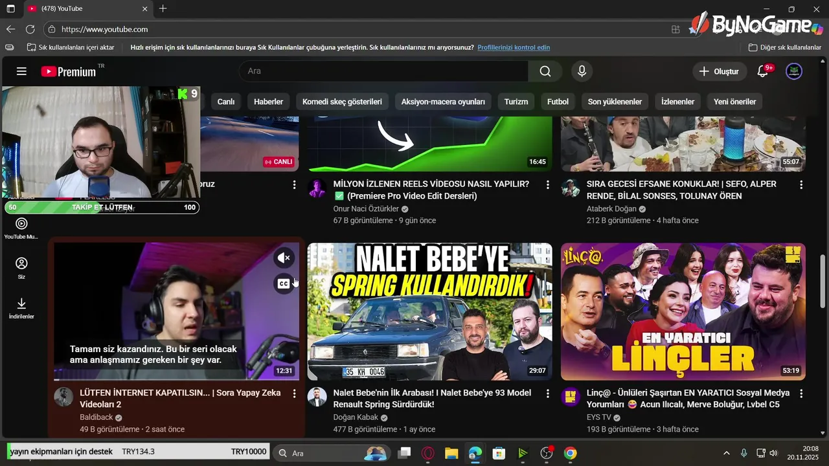
Task: Open Microsoft Store from taskbar
Action: (499, 453)
